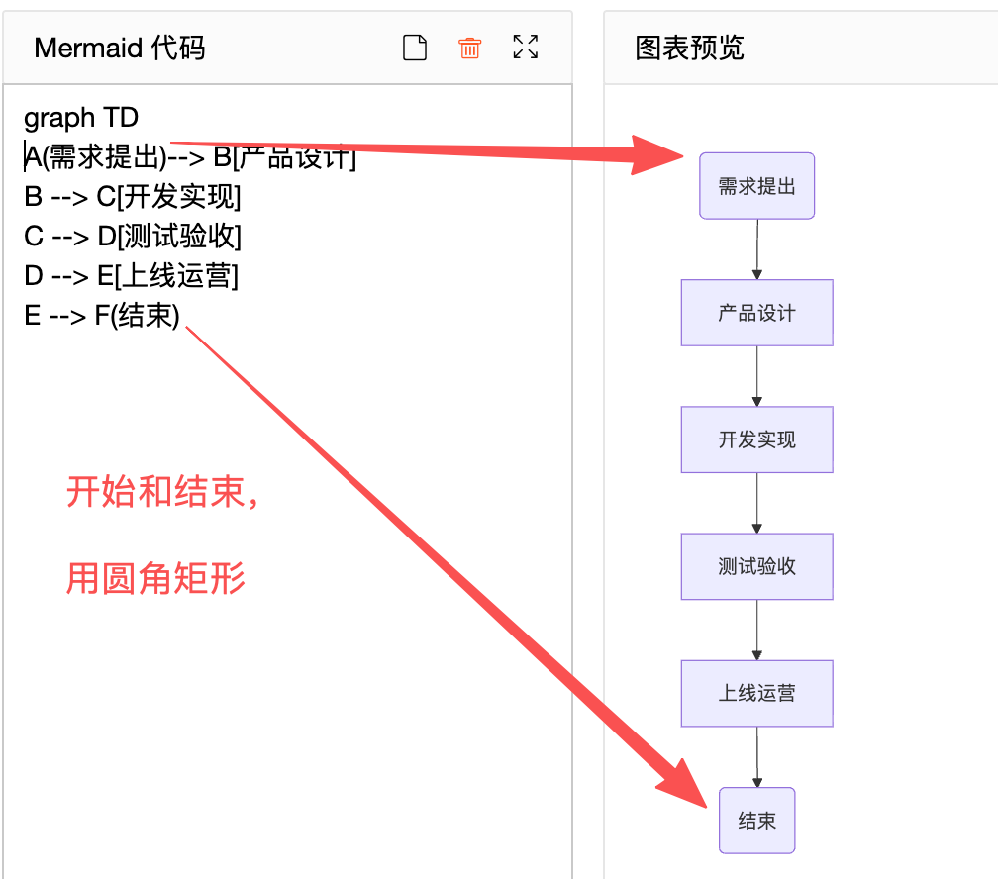Select the "上线运营" diagram node
The image size is (998, 879).
(x=756, y=693)
